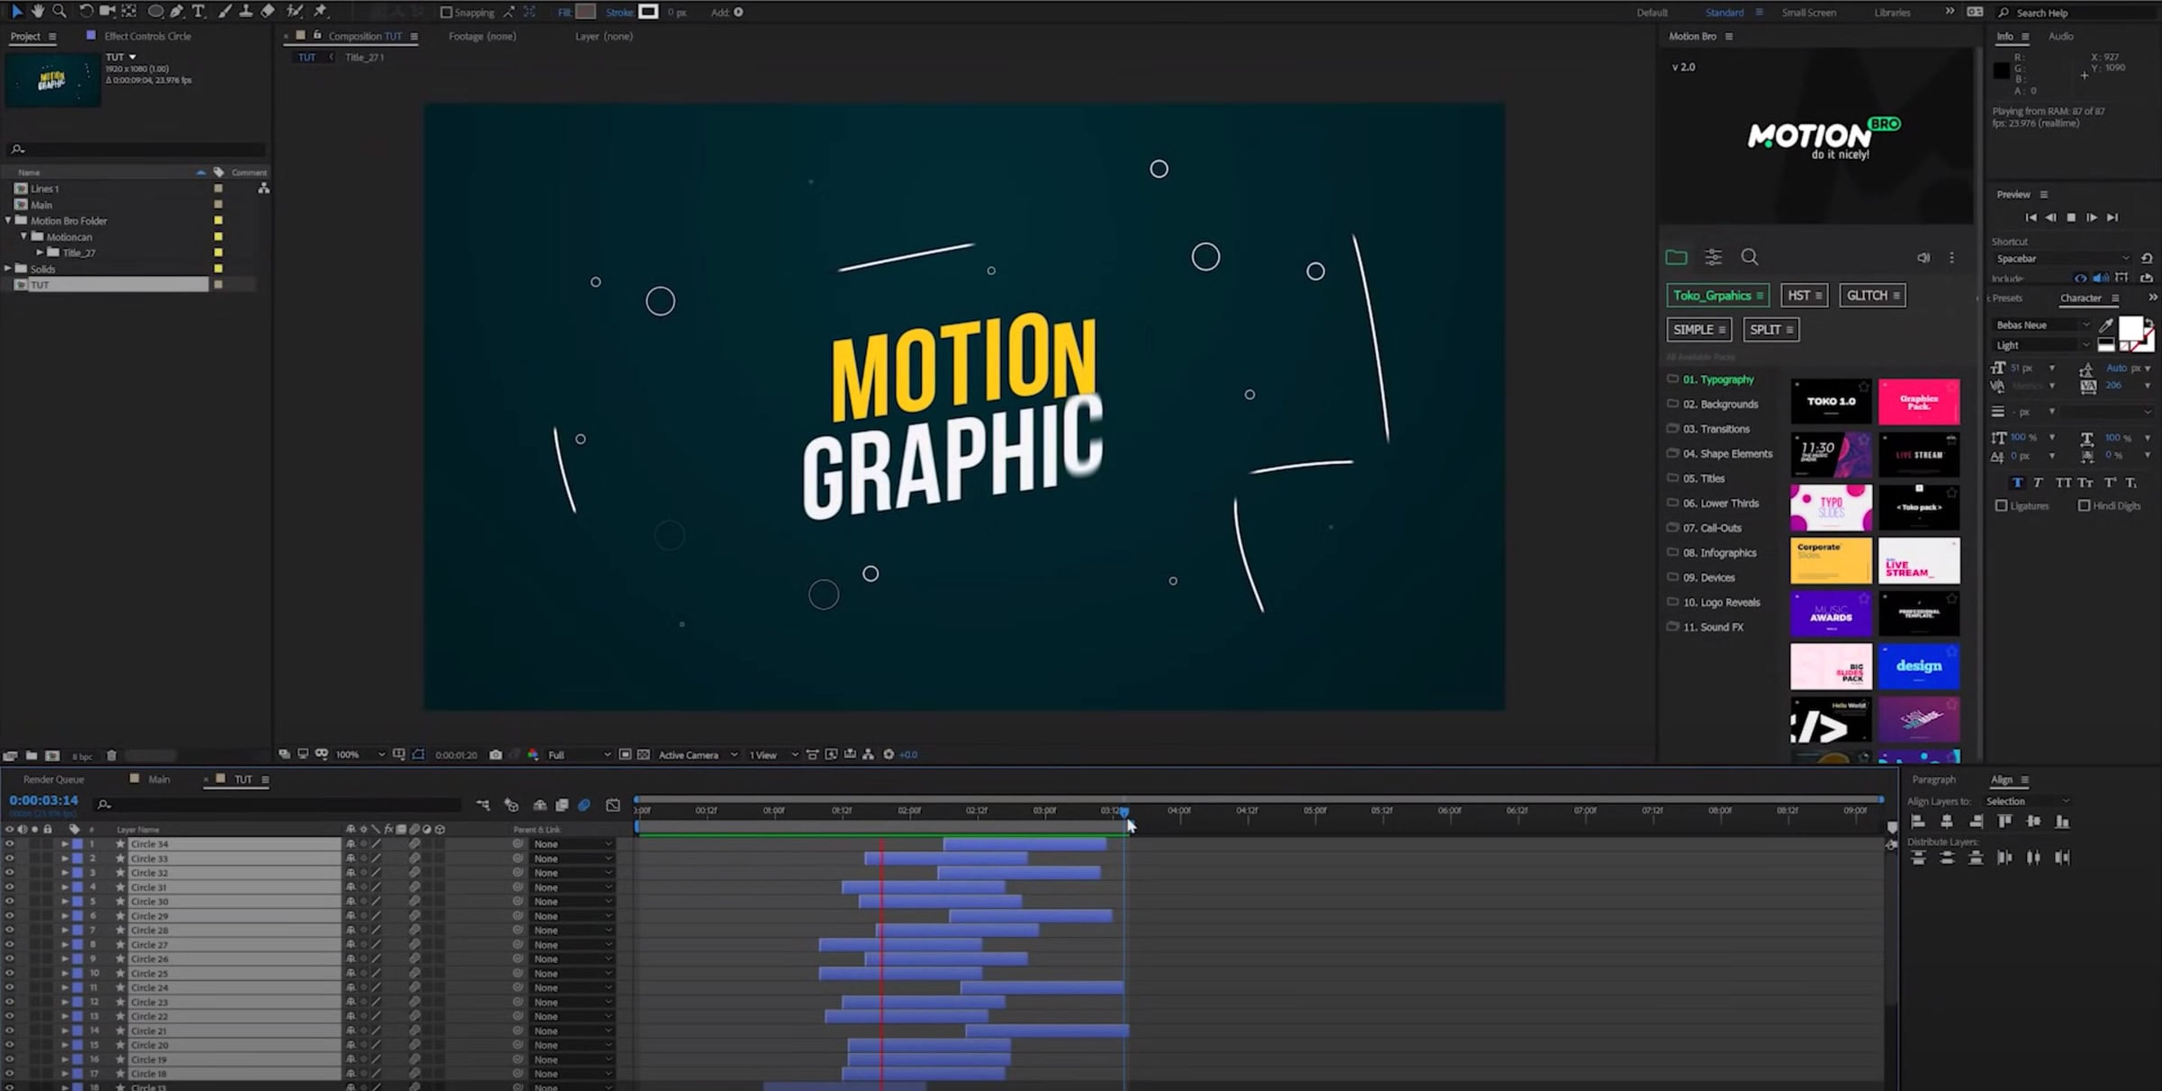Open Circle 34 parent None dropdown

(573, 845)
